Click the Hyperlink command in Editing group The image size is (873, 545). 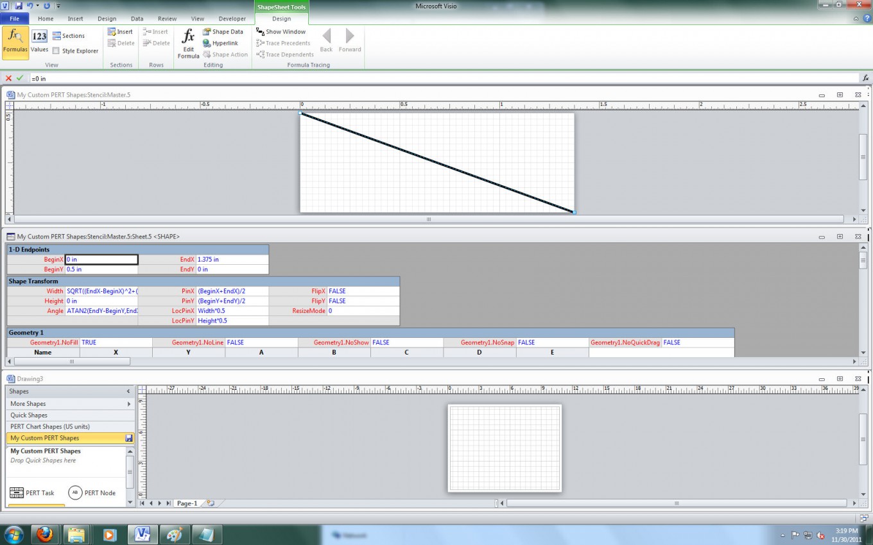[224, 43]
